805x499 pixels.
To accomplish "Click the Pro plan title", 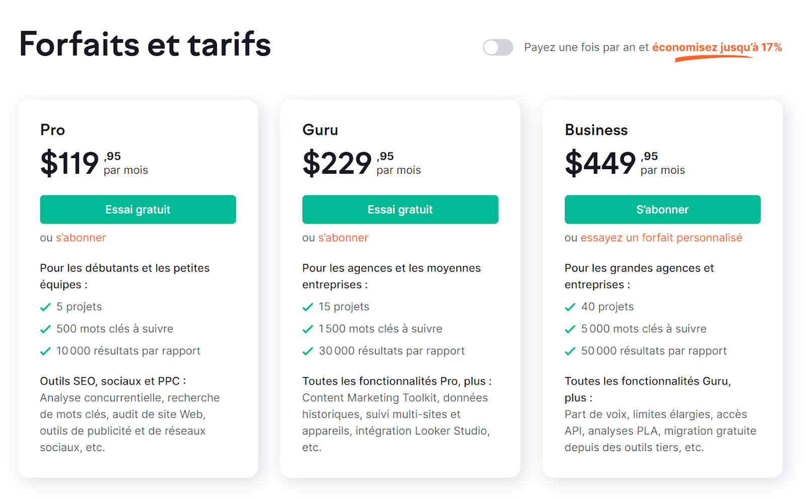I will [x=52, y=130].
